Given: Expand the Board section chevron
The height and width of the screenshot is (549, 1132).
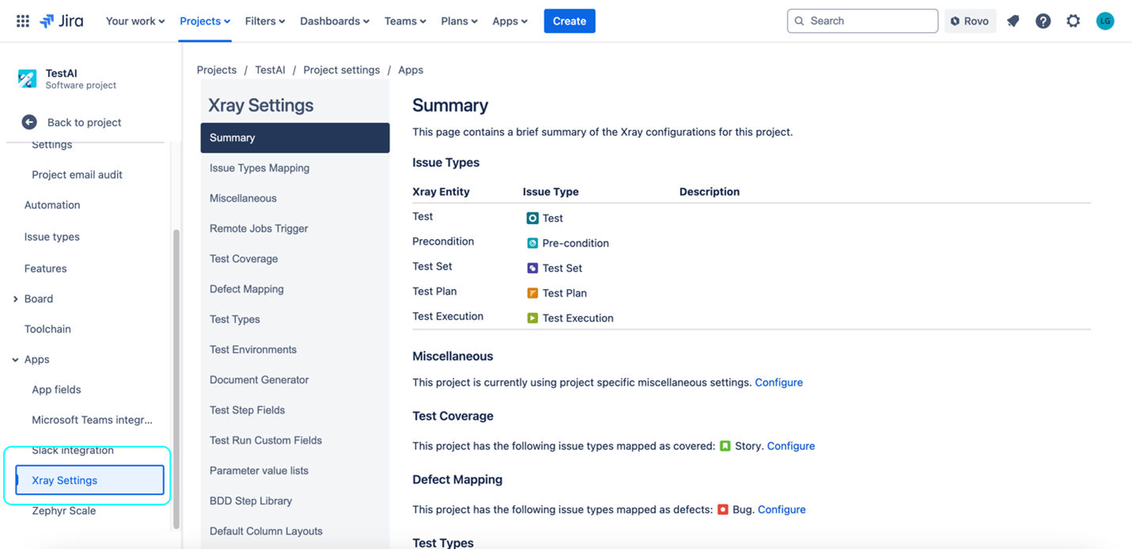Looking at the screenshot, I should coord(15,299).
